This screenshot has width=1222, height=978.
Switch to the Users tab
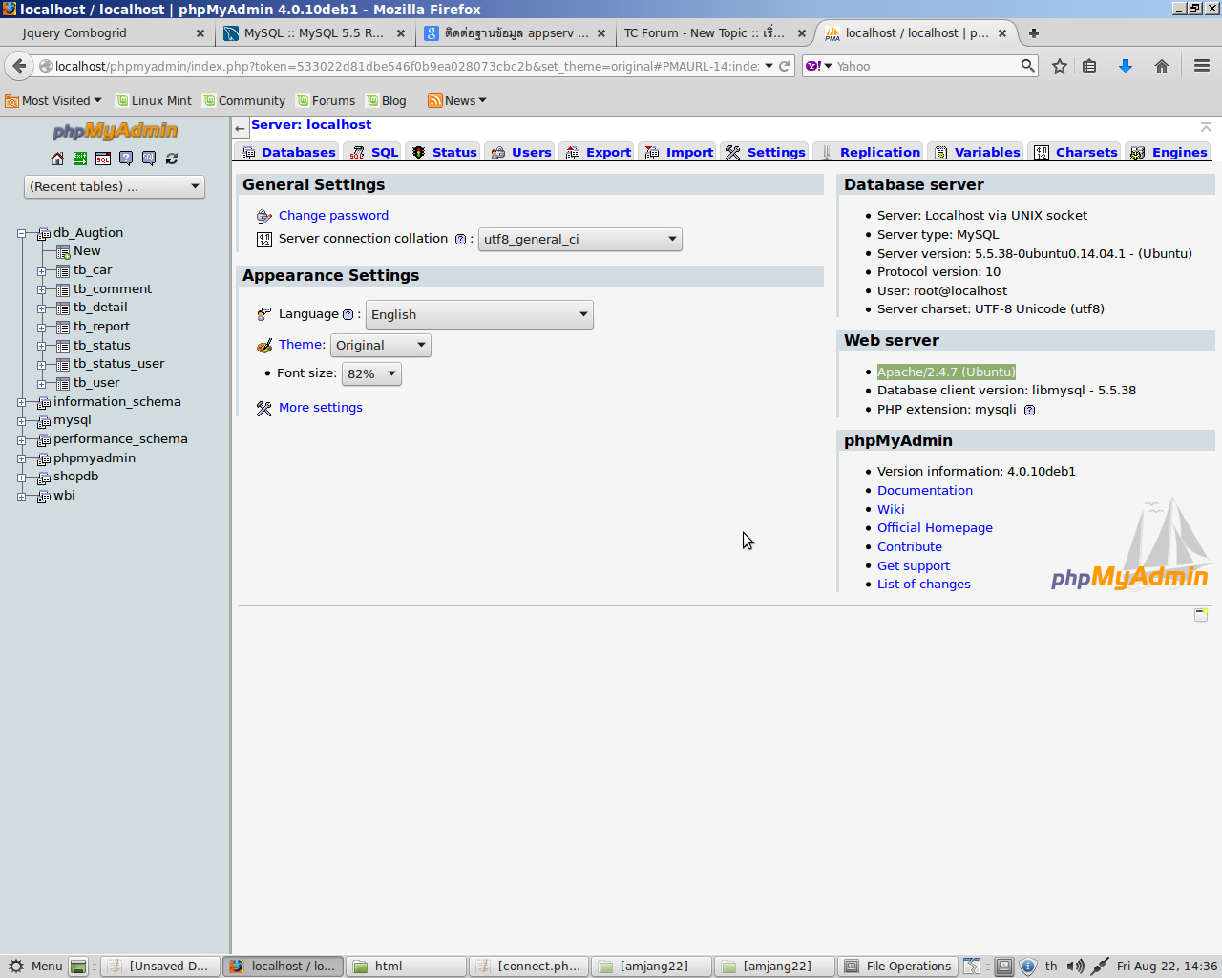point(521,152)
